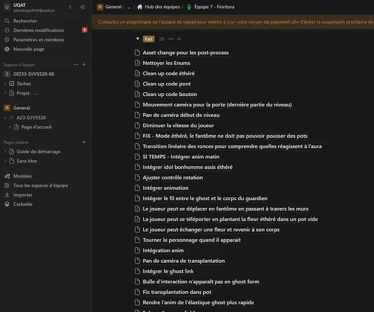The height and width of the screenshot is (312, 374).
Task: Collapse the Fait group triangle
Action: [138, 39]
